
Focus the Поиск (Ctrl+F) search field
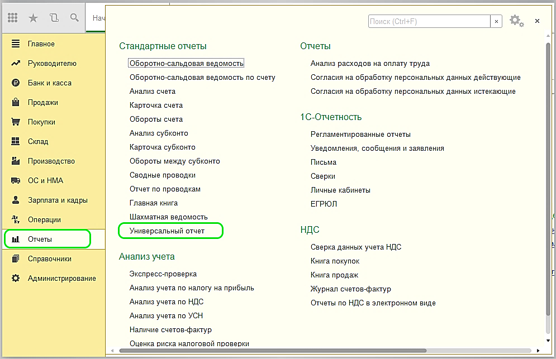[x=429, y=21]
